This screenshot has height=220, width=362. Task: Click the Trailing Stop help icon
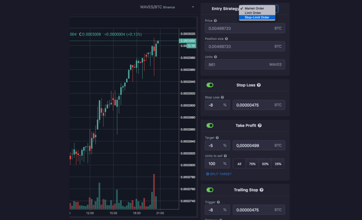pyautogui.click(x=262, y=190)
